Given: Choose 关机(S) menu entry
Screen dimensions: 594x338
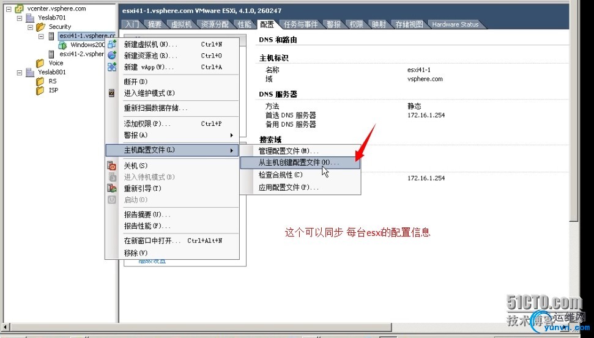Looking at the screenshot, I should tap(173, 166).
